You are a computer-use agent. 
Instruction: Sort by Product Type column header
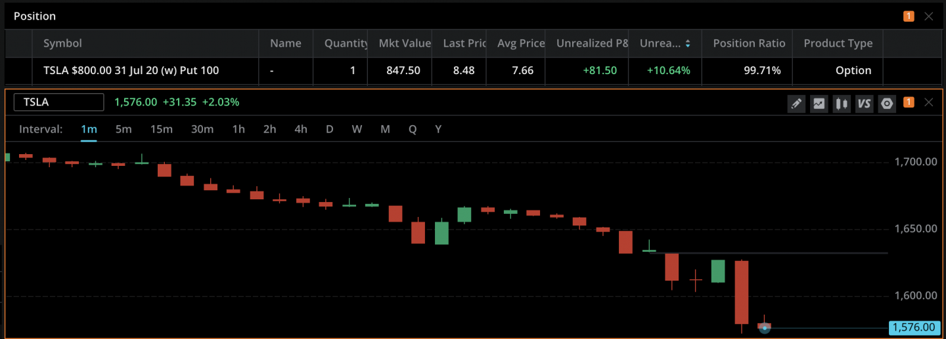click(838, 43)
